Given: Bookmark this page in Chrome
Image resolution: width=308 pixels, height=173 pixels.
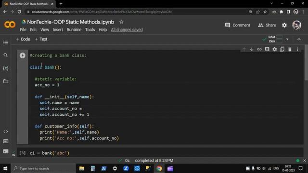Looking at the screenshot, I should tap(265, 12).
